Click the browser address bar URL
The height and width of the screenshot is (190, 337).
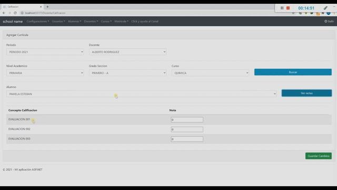pyautogui.click(x=45, y=13)
